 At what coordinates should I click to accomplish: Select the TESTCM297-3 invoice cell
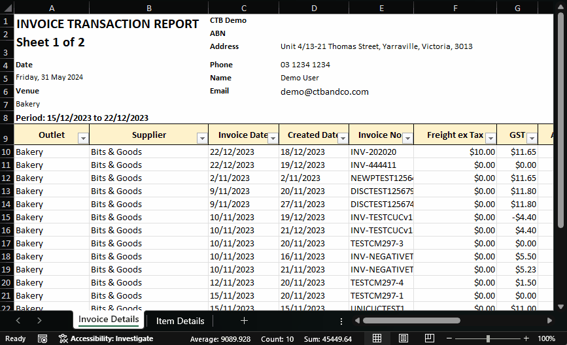click(381, 243)
